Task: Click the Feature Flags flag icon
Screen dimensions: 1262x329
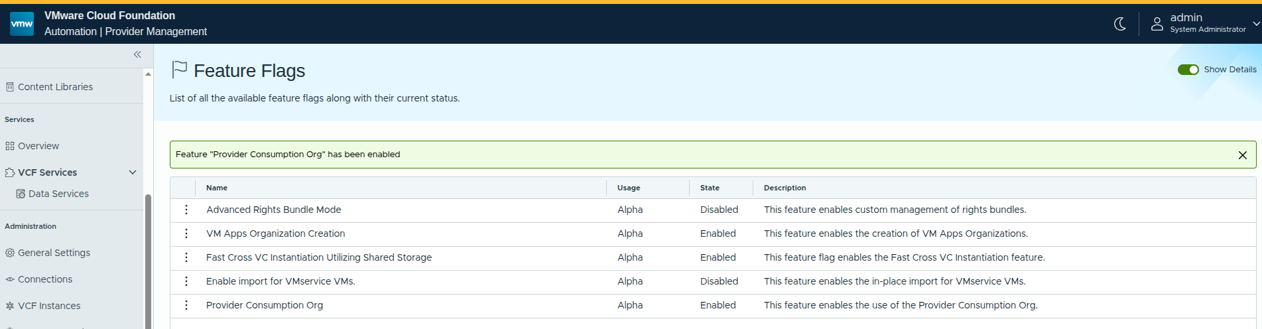Action: pyautogui.click(x=179, y=70)
